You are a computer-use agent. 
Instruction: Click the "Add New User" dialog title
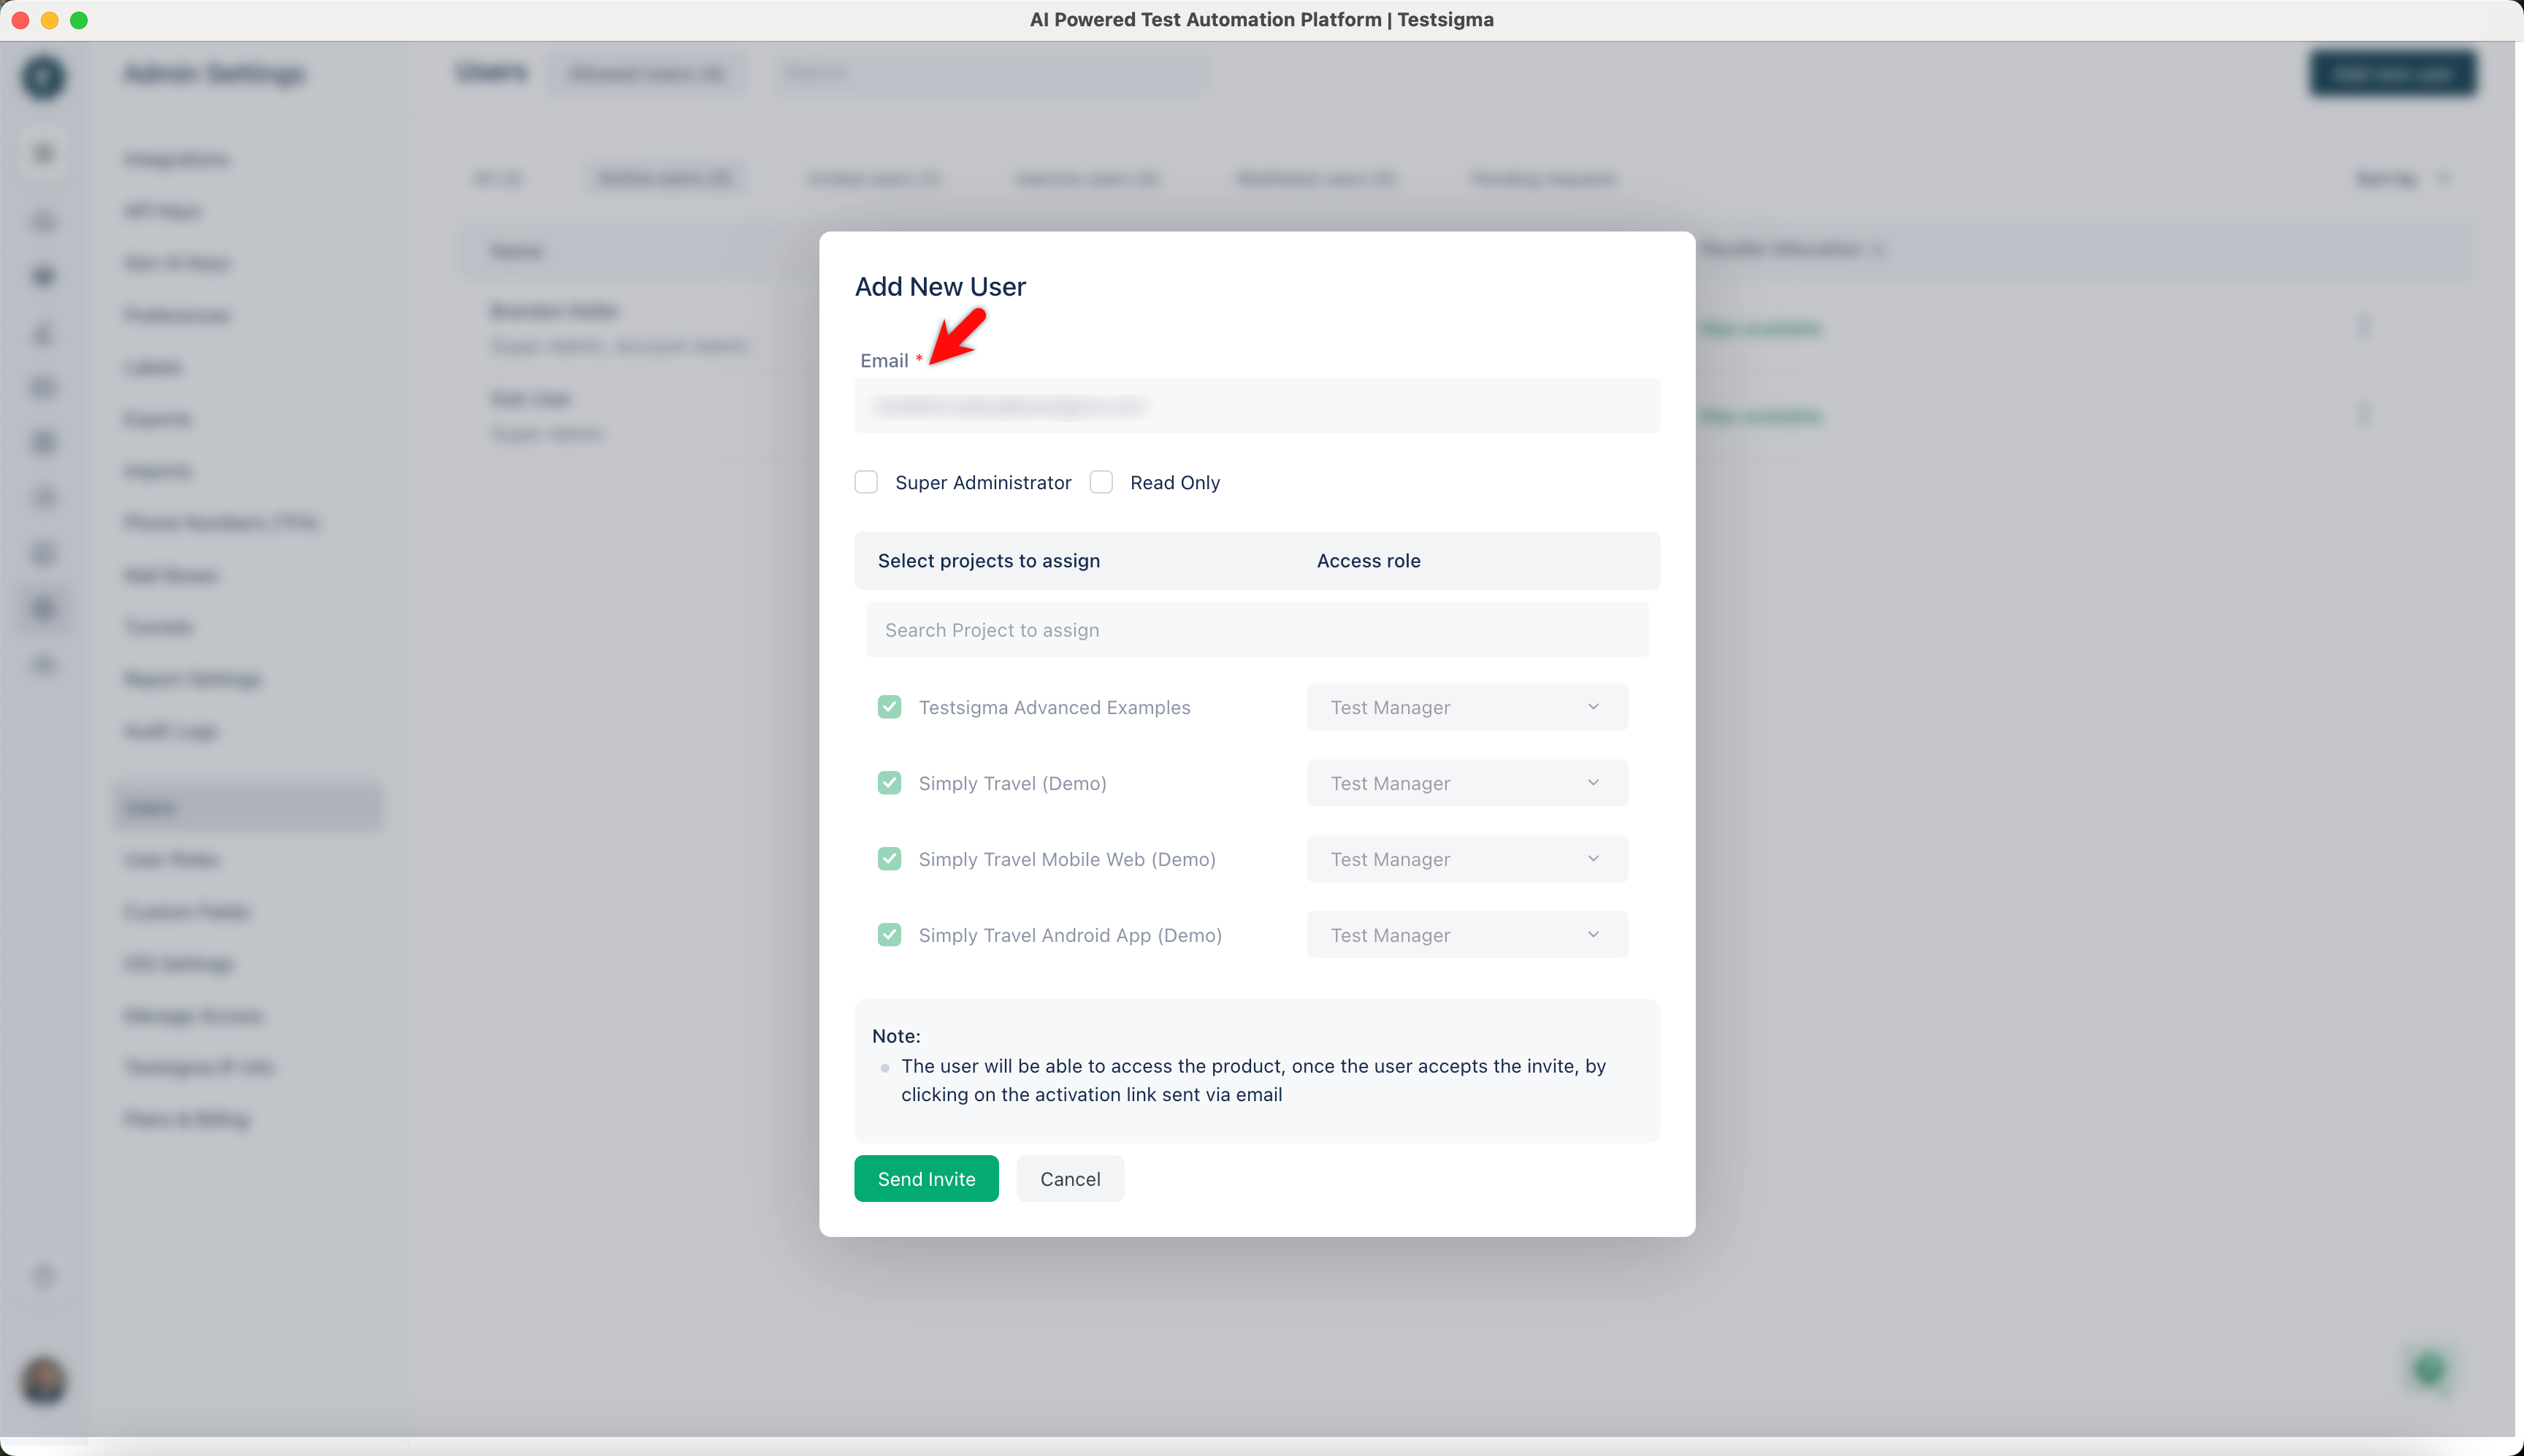click(940, 287)
